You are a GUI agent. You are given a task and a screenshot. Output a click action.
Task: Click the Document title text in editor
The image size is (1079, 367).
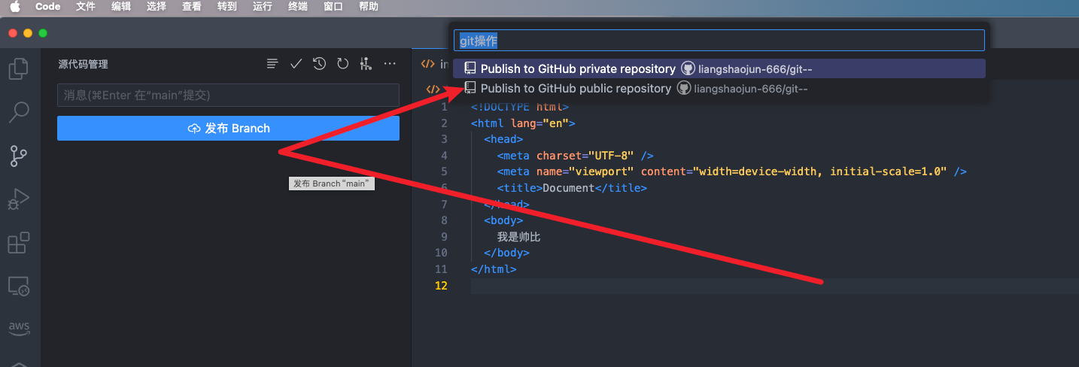[568, 188]
